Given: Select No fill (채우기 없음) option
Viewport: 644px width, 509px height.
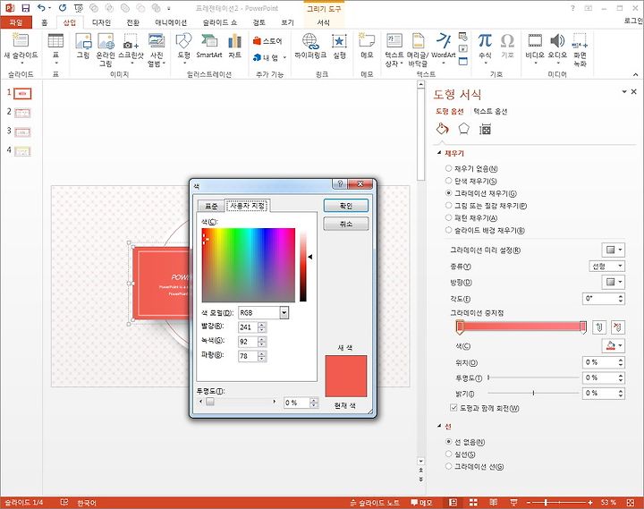Looking at the screenshot, I should pyautogui.click(x=471, y=168).
